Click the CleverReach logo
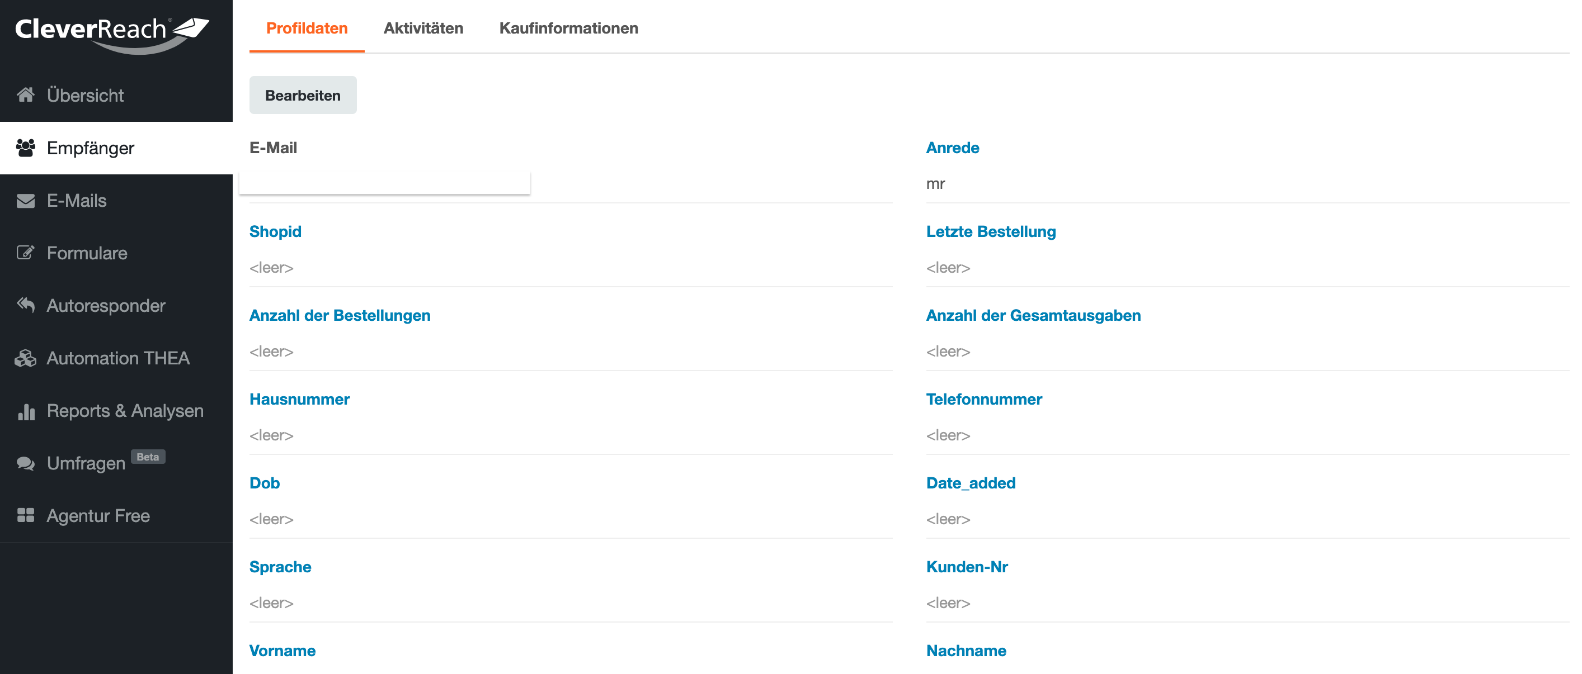Image resolution: width=1582 pixels, height=674 pixels. click(x=112, y=34)
